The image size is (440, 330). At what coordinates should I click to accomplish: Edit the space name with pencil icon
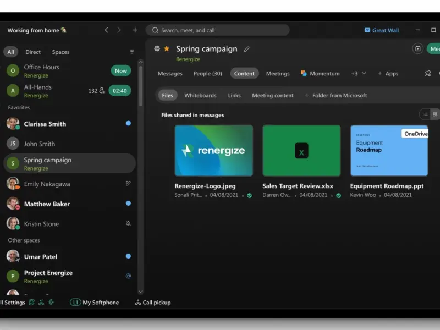click(x=246, y=49)
